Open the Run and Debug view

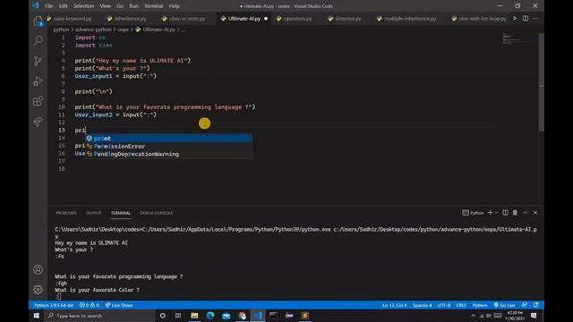(38, 80)
